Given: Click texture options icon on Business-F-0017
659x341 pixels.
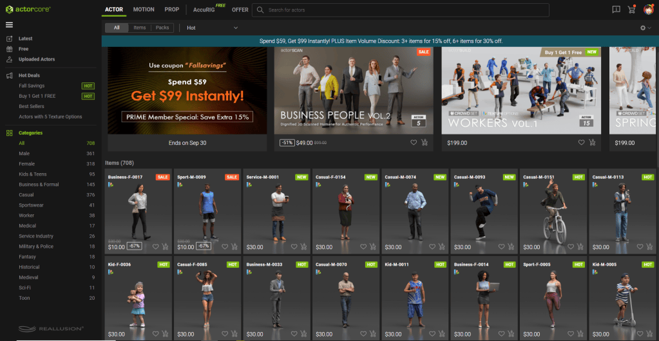Looking at the screenshot, I should pyautogui.click(x=110, y=185).
